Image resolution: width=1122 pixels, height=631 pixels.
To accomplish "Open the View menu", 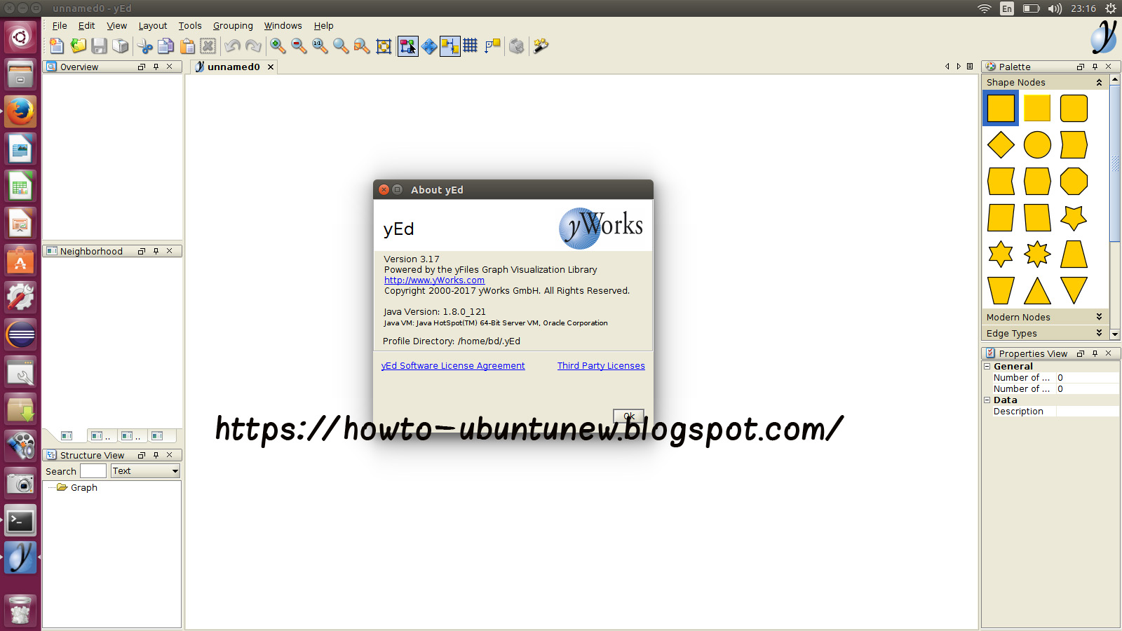I will 116,26.
